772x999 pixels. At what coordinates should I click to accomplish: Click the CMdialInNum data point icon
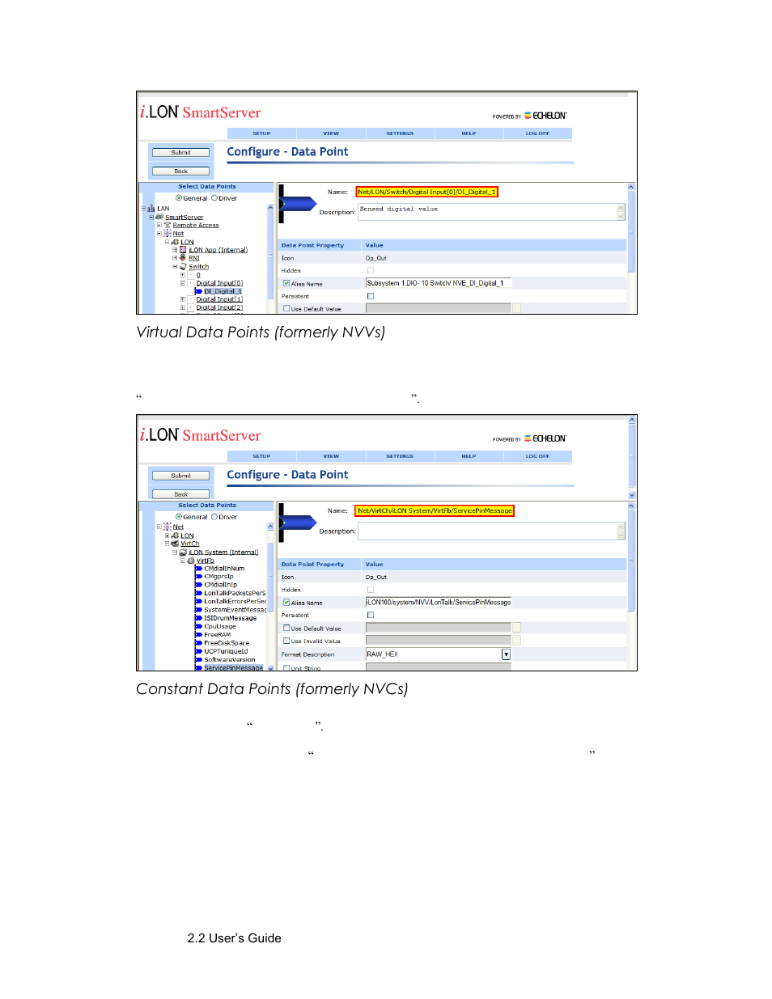(x=198, y=569)
